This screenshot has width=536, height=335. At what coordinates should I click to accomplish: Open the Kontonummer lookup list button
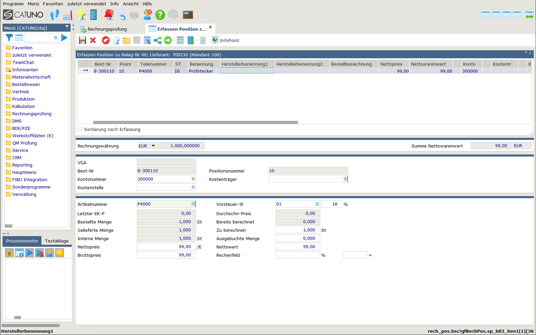point(193,179)
